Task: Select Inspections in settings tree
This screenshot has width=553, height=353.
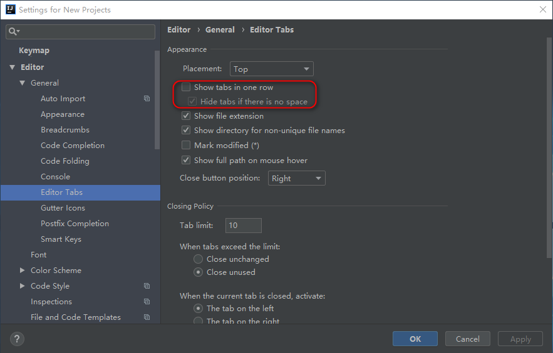Action: click(x=51, y=302)
